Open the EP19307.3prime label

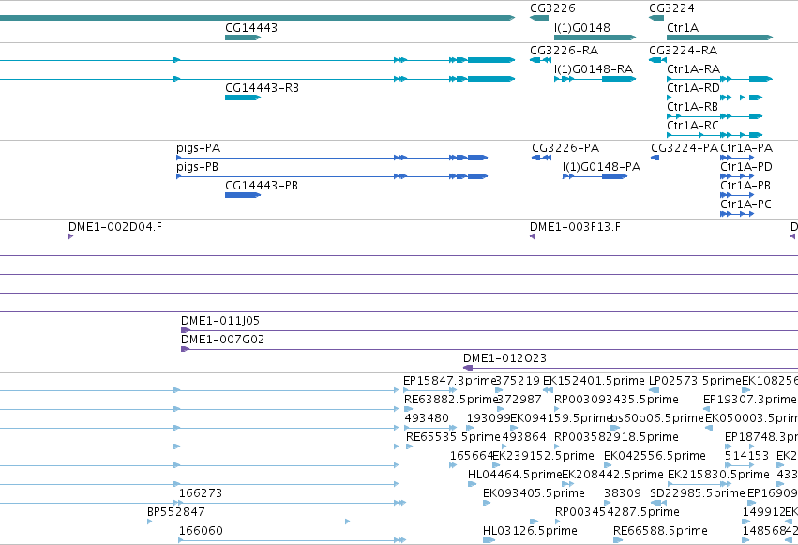[x=749, y=400]
